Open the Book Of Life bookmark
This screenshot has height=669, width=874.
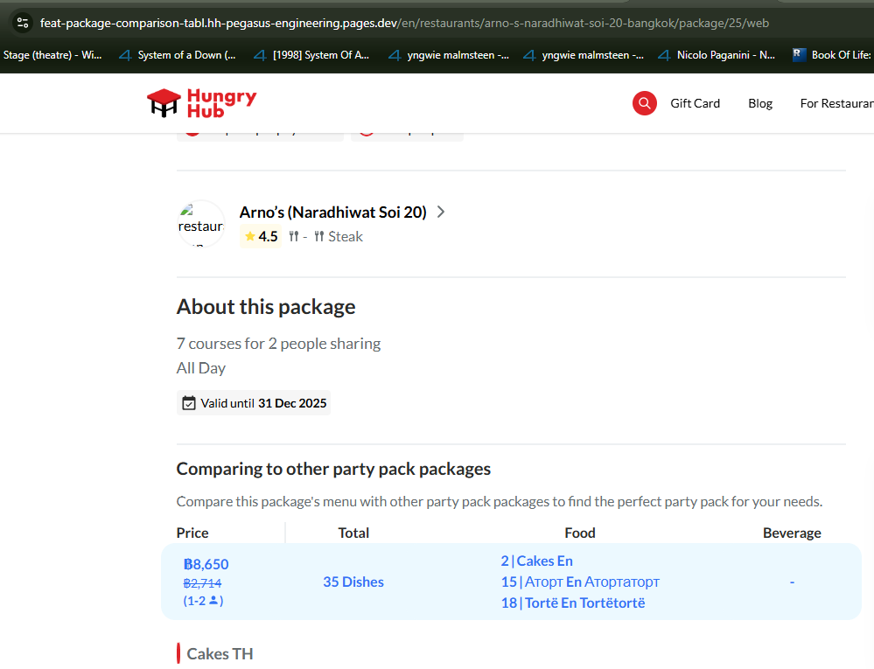pos(831,55)
